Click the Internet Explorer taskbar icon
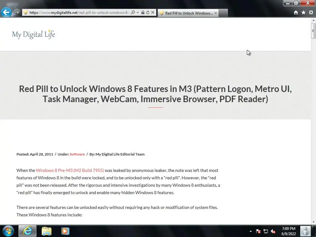316x237 pixels. pyautogui.click(x=27, y=231)
